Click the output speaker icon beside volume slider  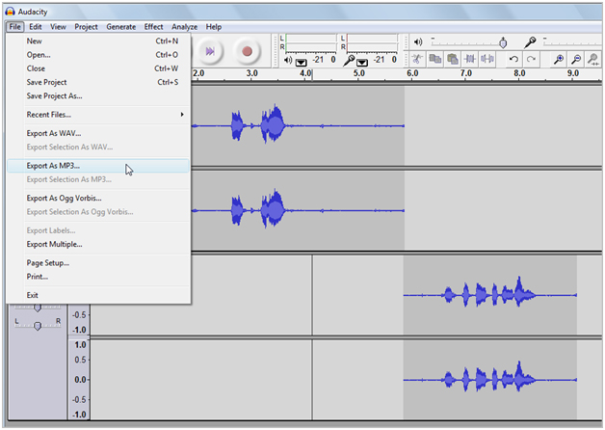tap(418, 41)
